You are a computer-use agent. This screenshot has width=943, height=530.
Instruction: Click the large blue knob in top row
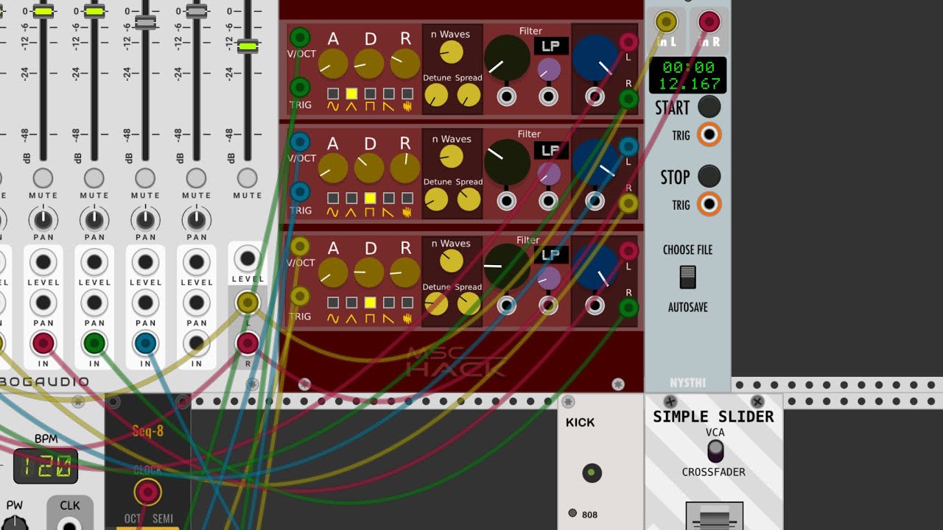(x=595, y=57)
